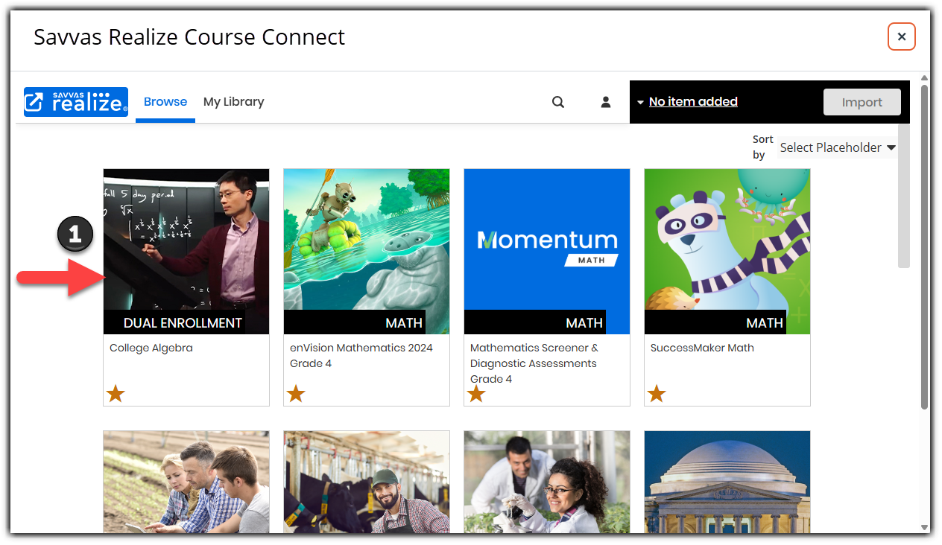942x545 pixels.
Task: Open the search magnifier icon
Action: point(558,102)
